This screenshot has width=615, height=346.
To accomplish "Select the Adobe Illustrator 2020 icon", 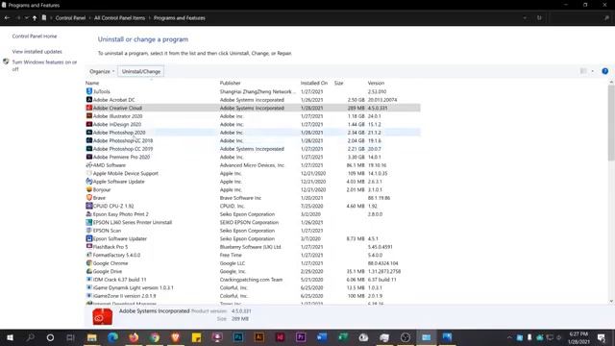I will click(x=89, y=116).
